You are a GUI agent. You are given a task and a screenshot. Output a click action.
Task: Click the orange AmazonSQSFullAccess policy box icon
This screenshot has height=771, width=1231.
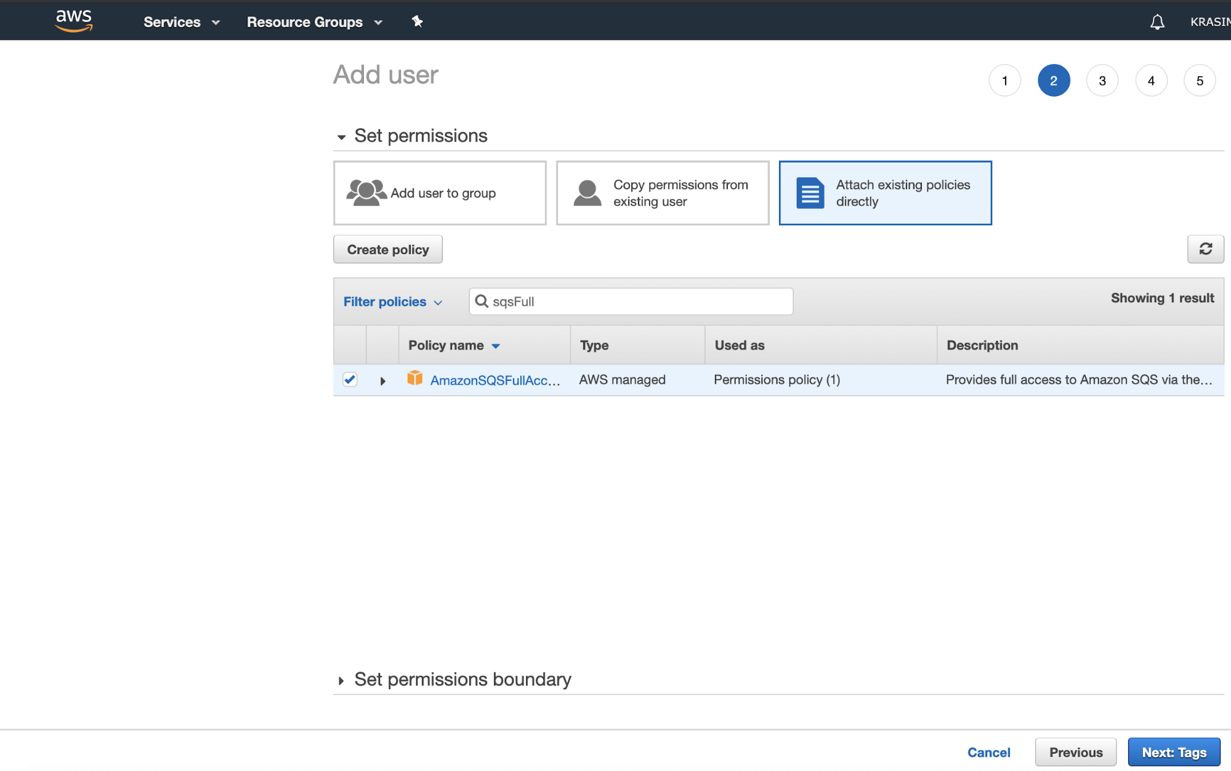pyautogui.click(x=414, y=378)
